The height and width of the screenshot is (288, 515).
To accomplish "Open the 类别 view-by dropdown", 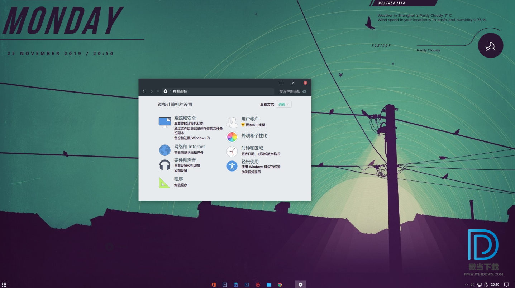I will pyautogui.click(x=283, y=104).
